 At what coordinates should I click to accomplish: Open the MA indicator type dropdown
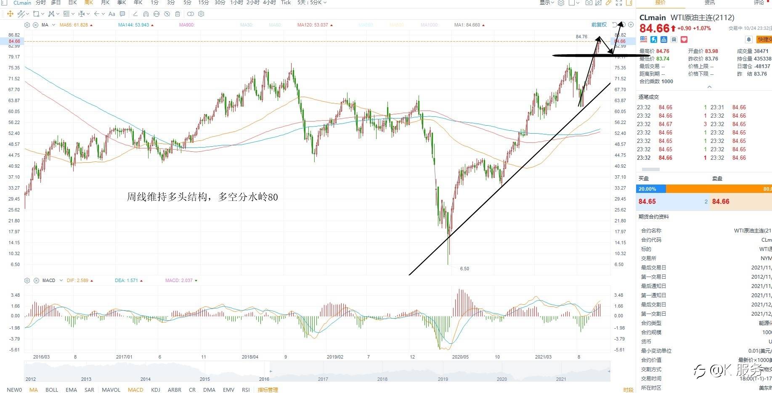(x=53, y=25)
